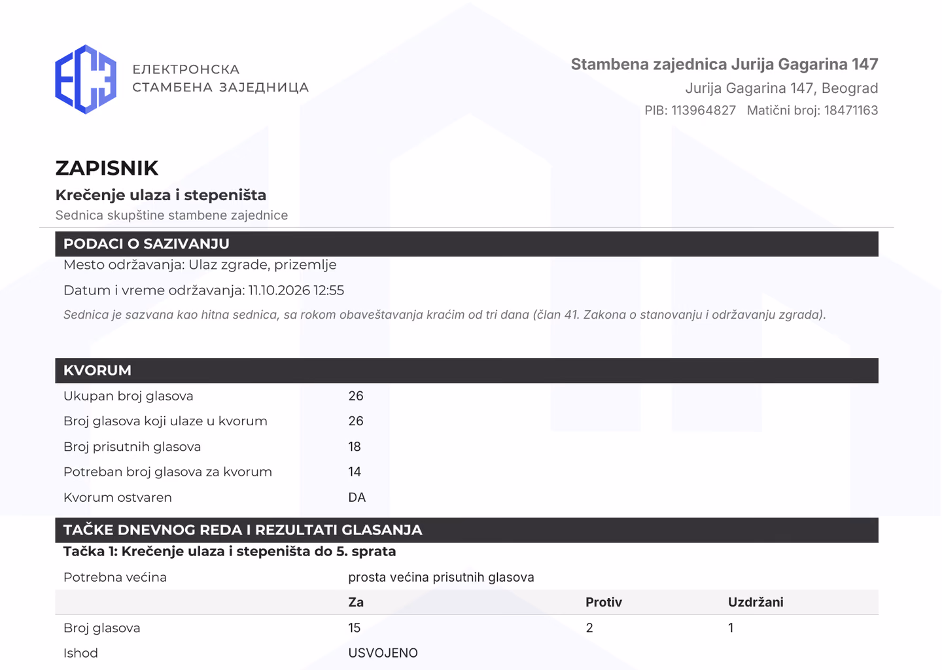942x670 pixels.
Task: Select the Broj prisutnih glasova value 18
Action: 355,447
